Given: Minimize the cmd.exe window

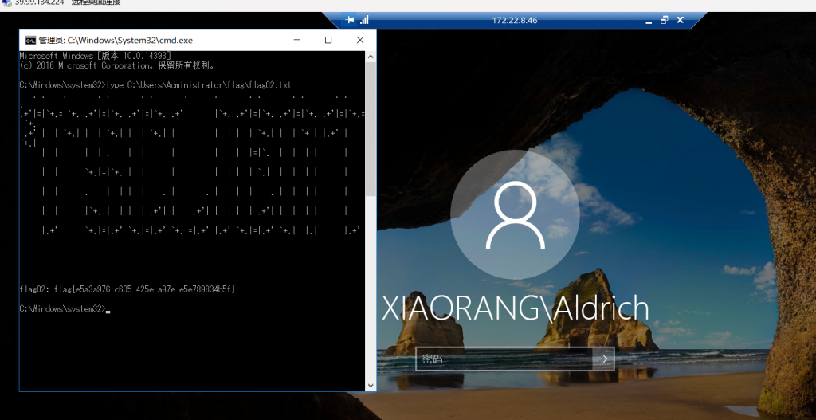Looking at the screenshot, I should pos(296,40).
